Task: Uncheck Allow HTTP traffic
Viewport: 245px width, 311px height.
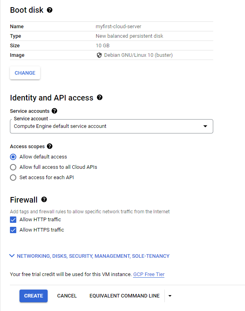Action: pyautogui.click(x=13, y=220)
